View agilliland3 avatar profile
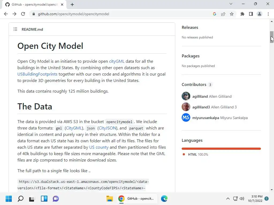 (186, 107)
